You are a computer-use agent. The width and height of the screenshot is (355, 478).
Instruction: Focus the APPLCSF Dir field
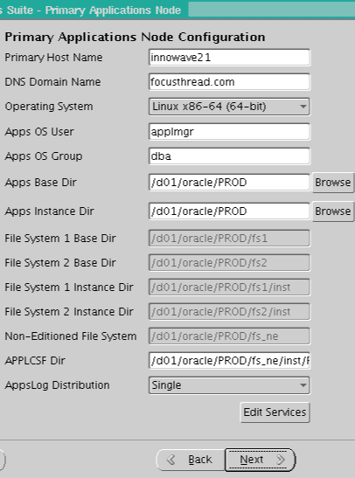[229, 361]
